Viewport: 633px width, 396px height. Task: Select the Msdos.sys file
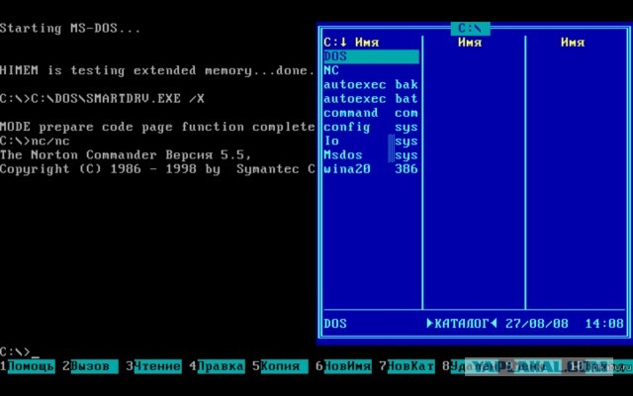coord(371,155)
